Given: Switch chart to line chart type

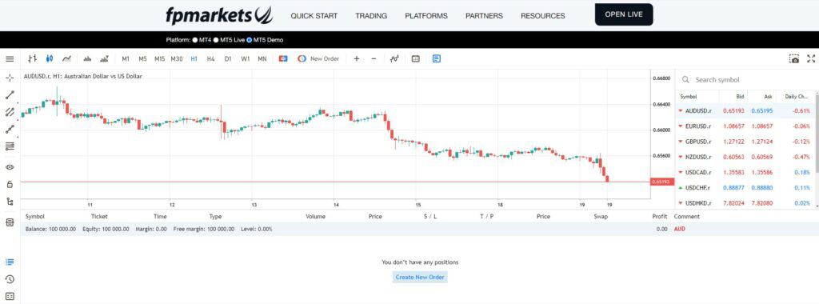Looking at the screenshot, I should (67, 59).
